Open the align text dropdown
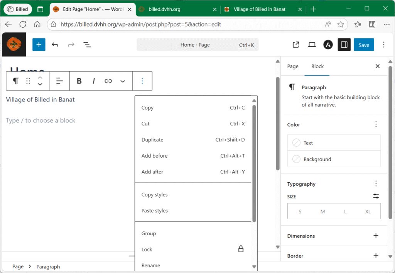 coord(59,81)
